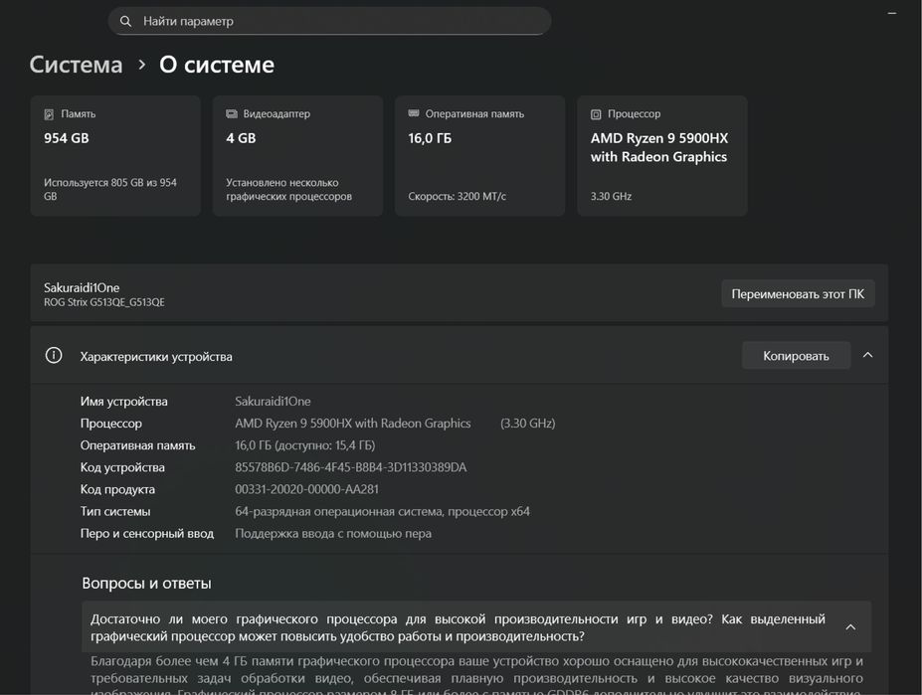Focus the 'Найти параметр' search field
The height and width of the screenshot is (695, 922).
(x=329, y=21)
